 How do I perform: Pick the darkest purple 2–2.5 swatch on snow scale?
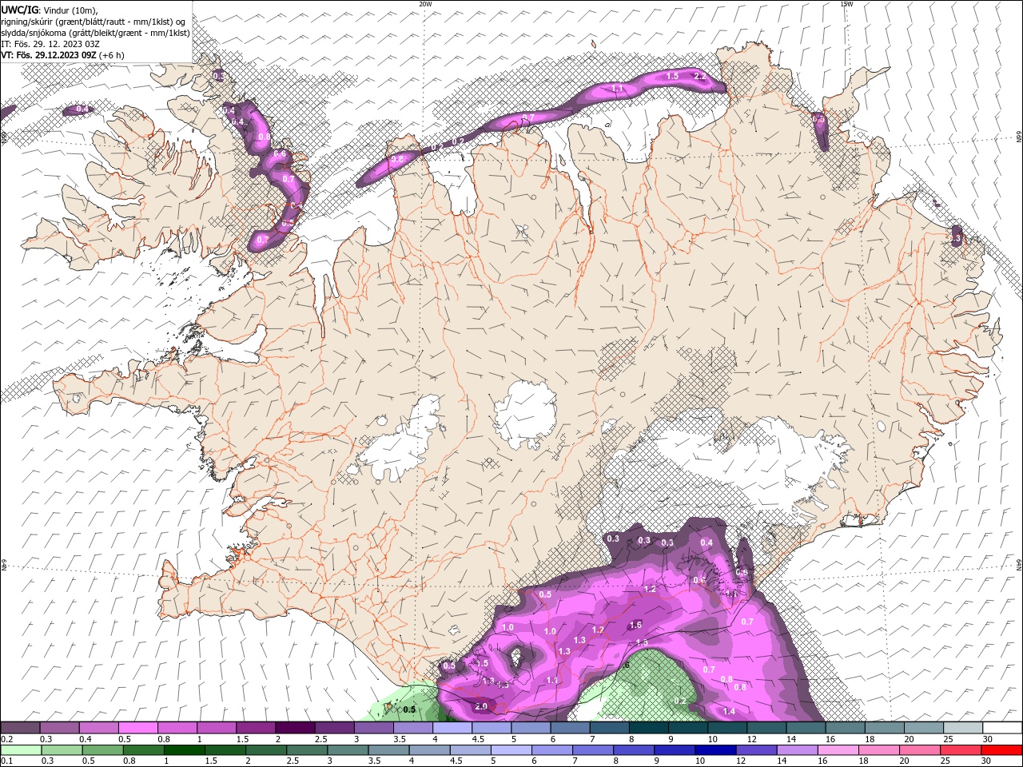pyautogui.click(x=296, y=728)
